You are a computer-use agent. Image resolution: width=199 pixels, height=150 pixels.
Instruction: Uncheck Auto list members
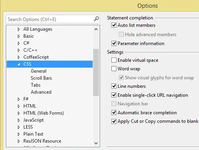[x=114, y=25]
